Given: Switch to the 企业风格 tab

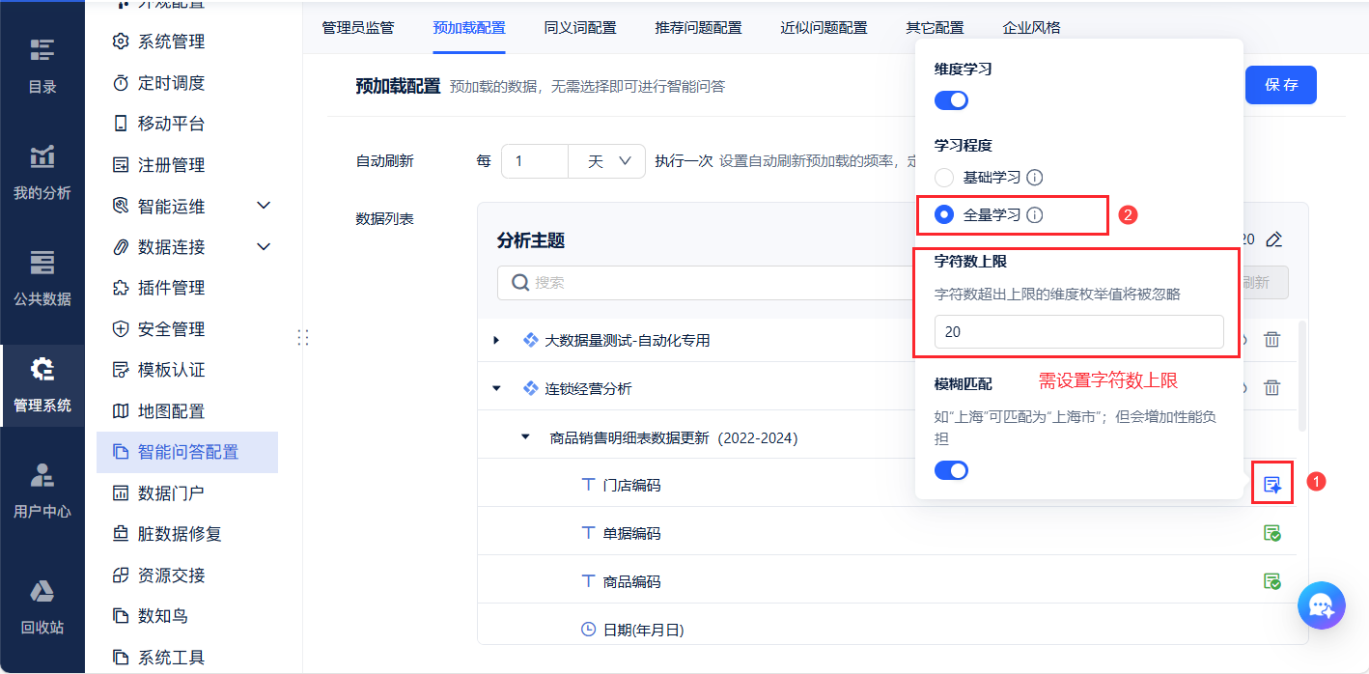Looking at the screenshot, I should pyautogui.click(x=1032, y=27).
